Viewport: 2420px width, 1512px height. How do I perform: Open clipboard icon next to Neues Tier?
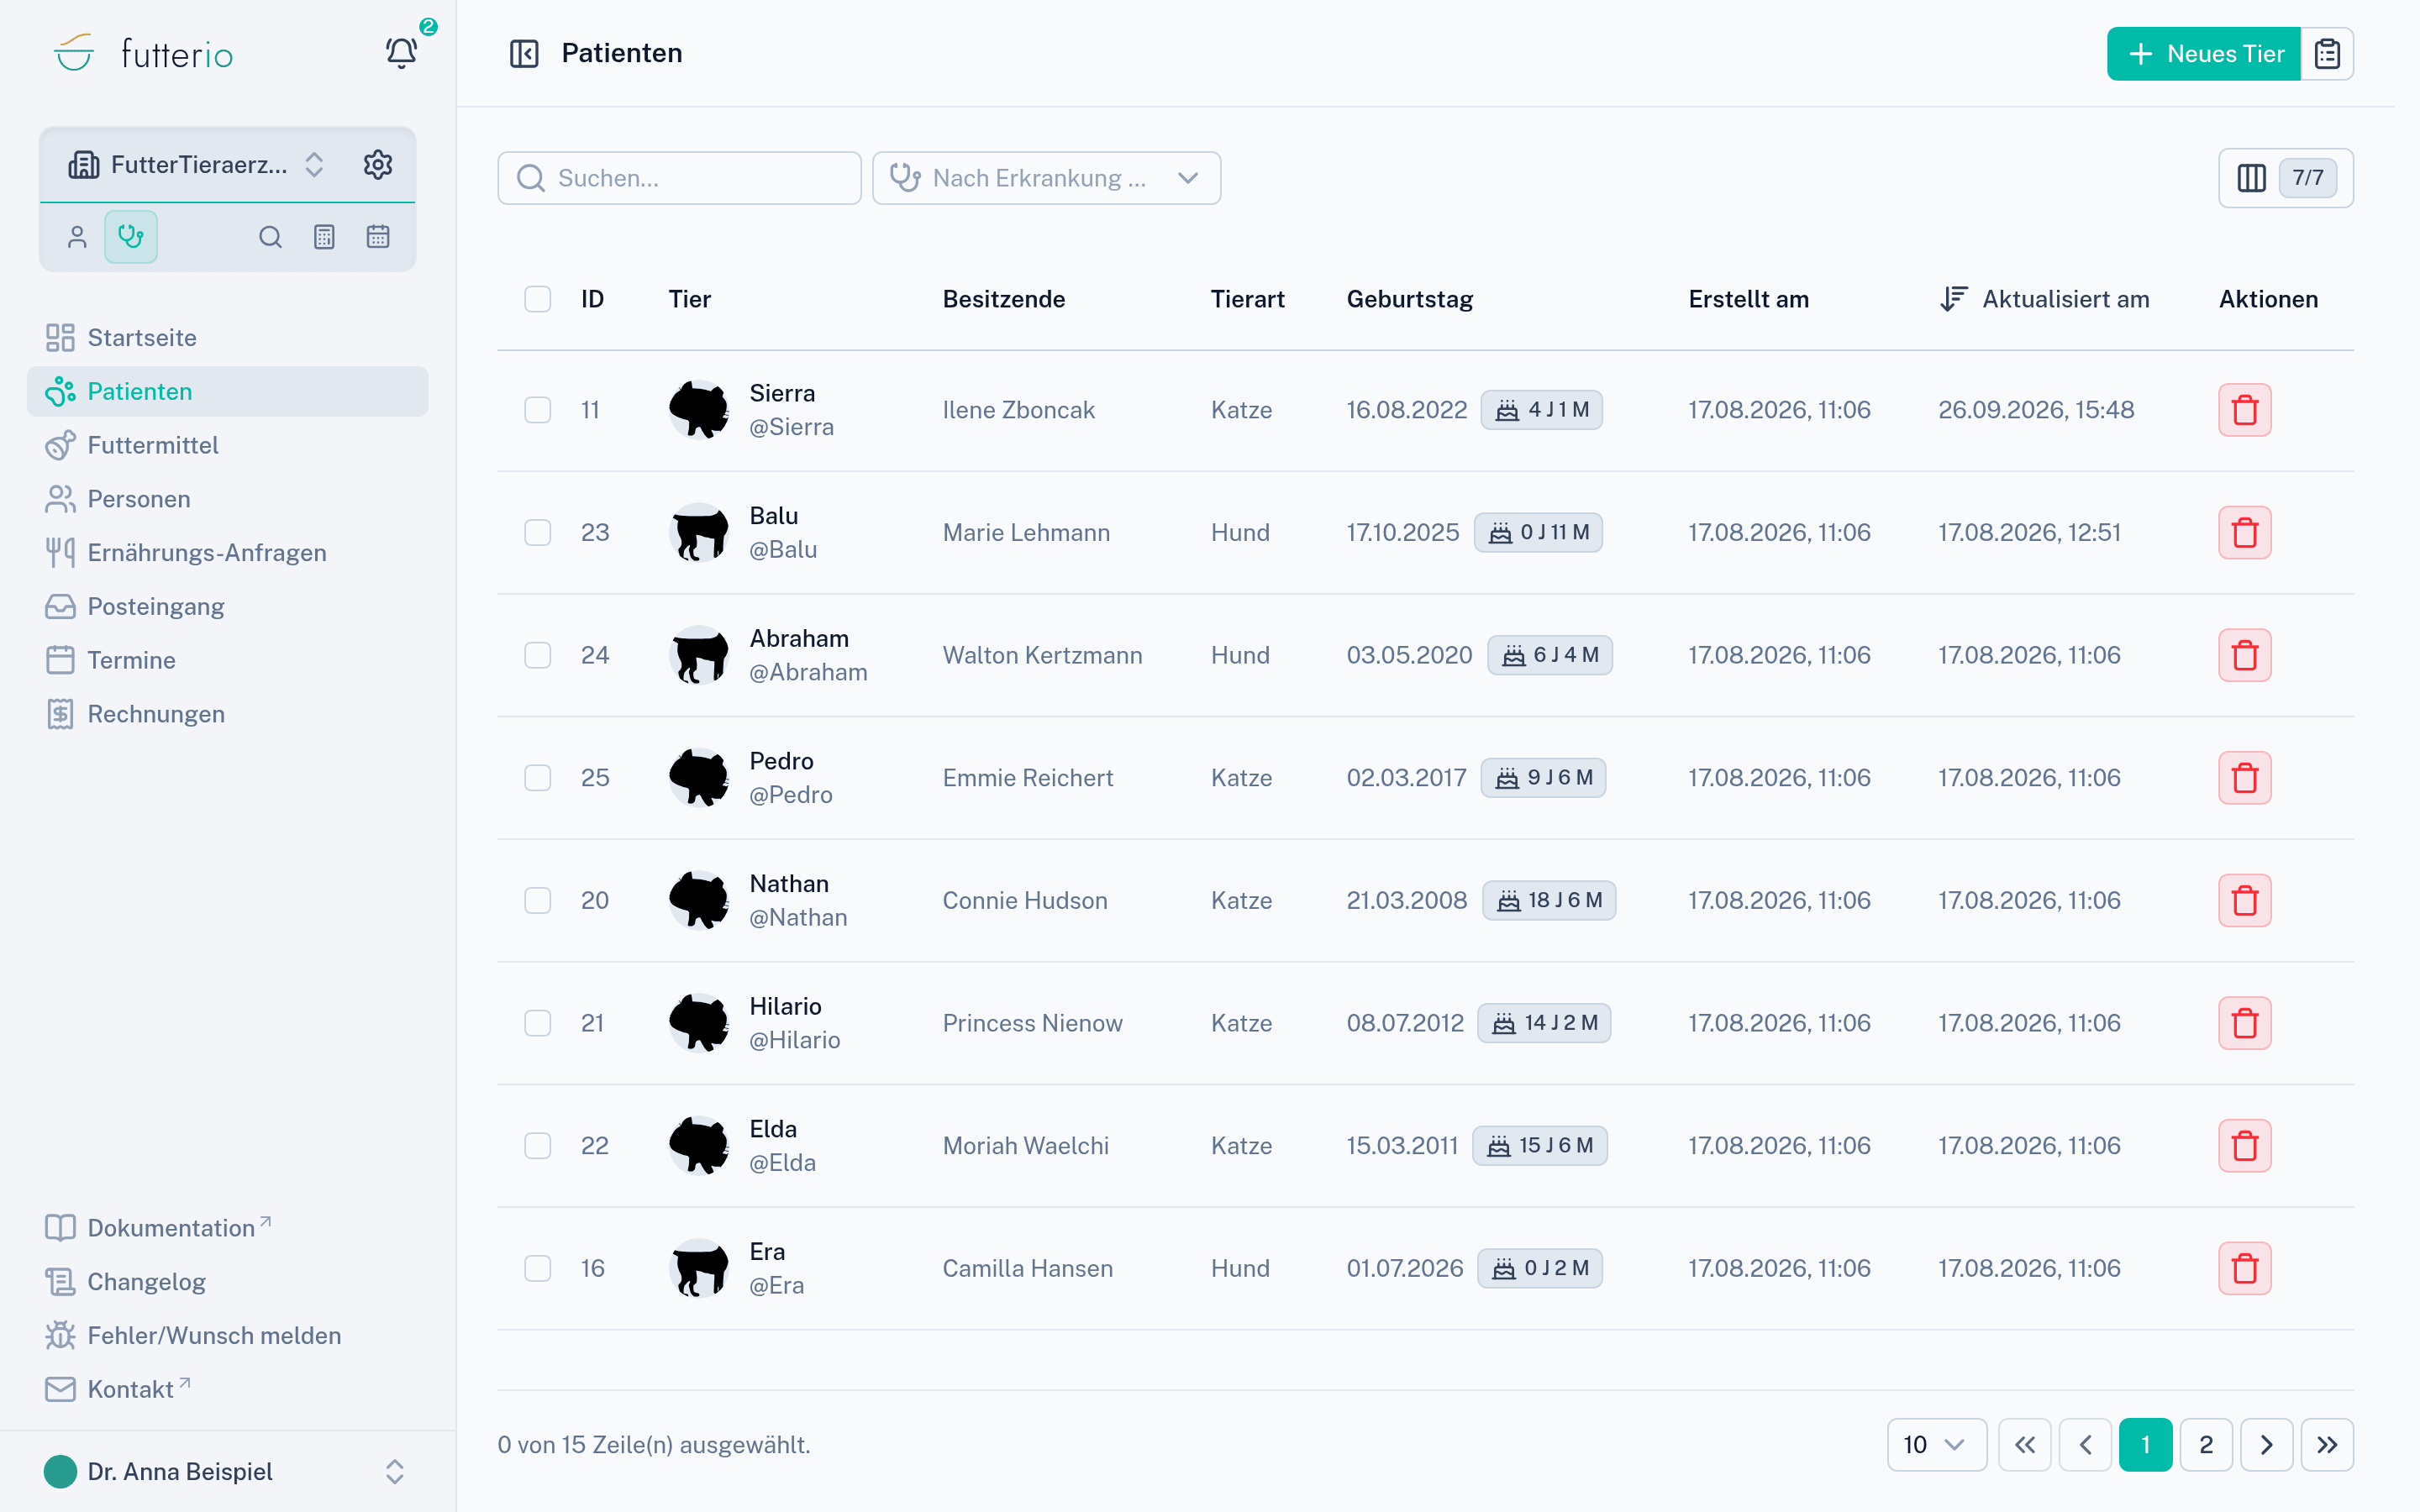pyautogui.click(x=2327, y=54)
